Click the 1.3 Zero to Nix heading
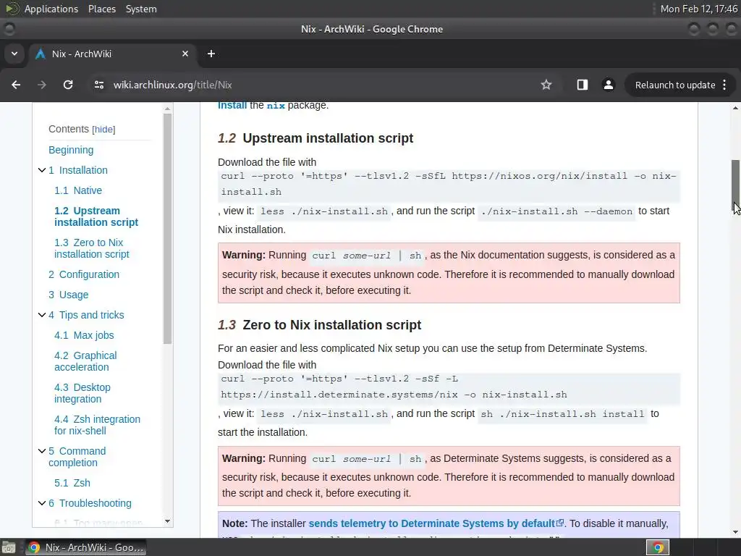This screenshot has height=556, width=741. (319, 325)
